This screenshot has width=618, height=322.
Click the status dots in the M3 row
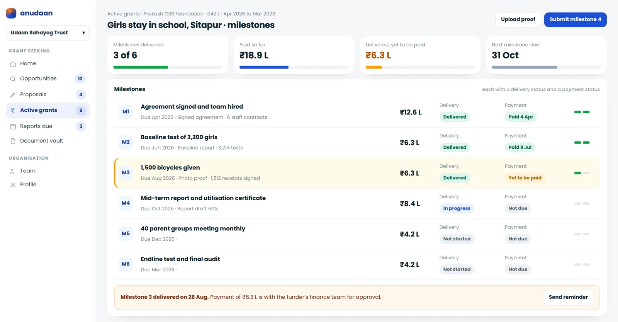coord(582,173)
